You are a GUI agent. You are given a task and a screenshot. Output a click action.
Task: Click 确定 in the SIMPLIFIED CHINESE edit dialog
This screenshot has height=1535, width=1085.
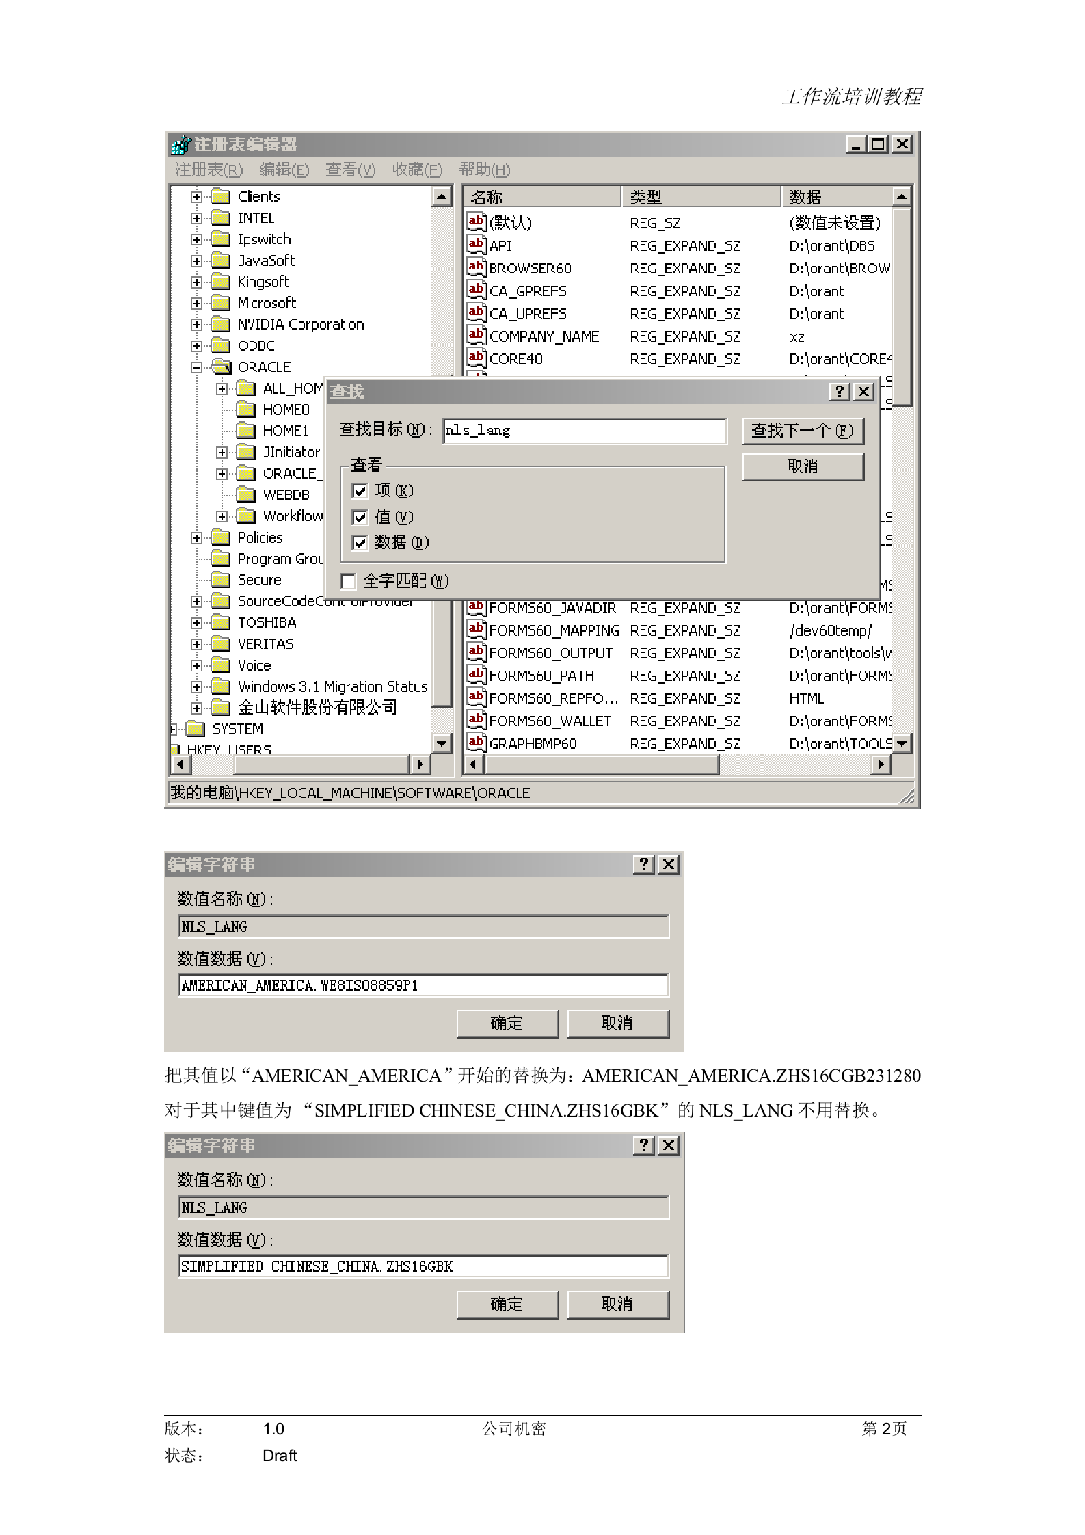507,1305
